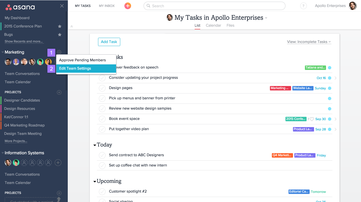Open the Calendar view tab
The height and width of the screenshot is (202, 361).
[x=213, y=26]
